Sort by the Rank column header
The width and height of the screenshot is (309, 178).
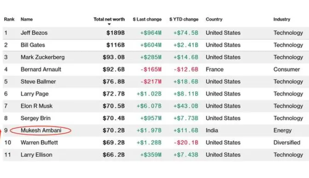[x=9, y=19]
